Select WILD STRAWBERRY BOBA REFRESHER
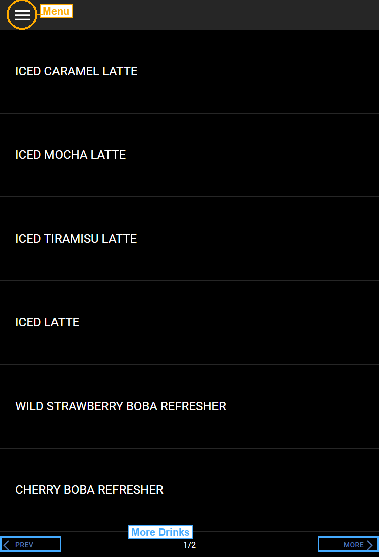The width and height of the screenshot is (379, 557). 121,406
